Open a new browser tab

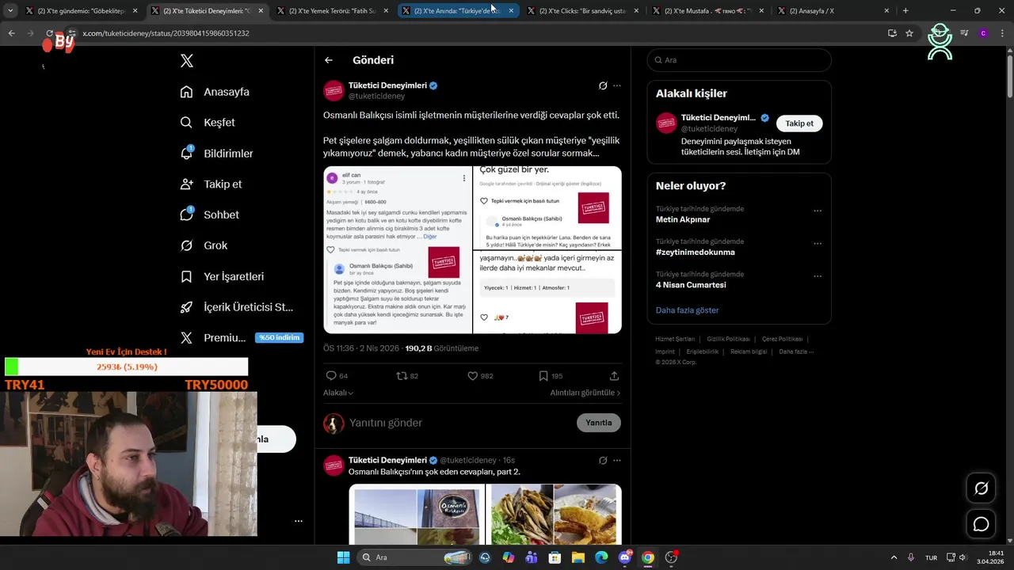coord(905,11)
